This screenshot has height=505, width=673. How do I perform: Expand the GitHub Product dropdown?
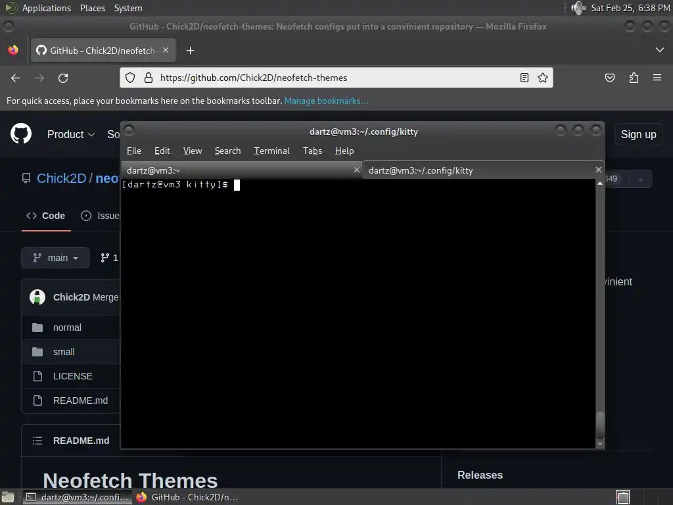coord(71,134)
